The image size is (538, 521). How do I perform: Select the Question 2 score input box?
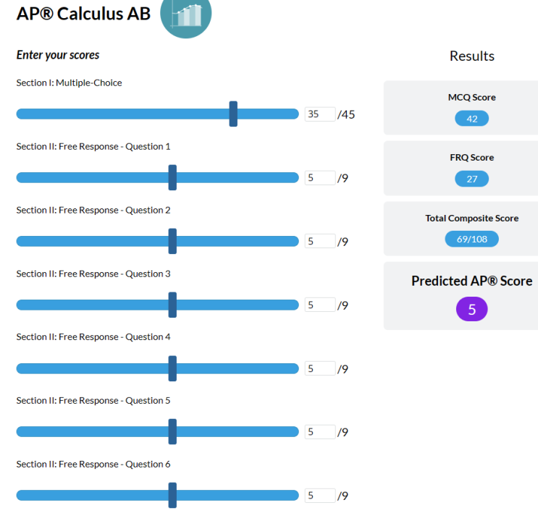pyautogui.click(x=320, y=242)
